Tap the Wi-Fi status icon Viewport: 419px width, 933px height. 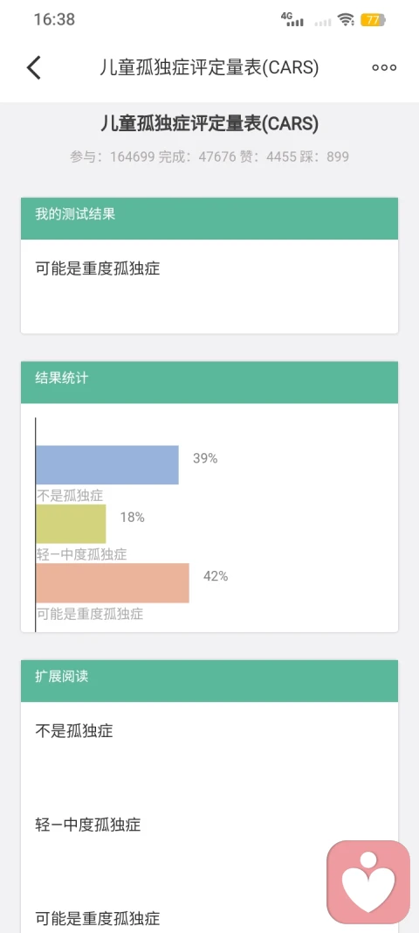[346, 20]
